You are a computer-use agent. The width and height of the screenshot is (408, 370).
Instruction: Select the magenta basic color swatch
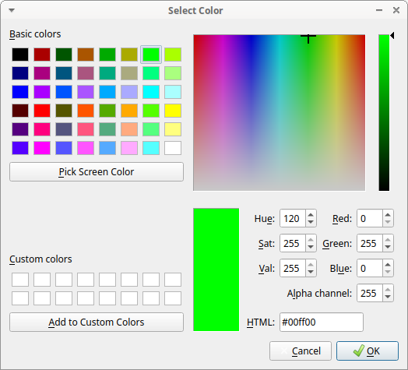pyautogui.click(x=42, y=148)
